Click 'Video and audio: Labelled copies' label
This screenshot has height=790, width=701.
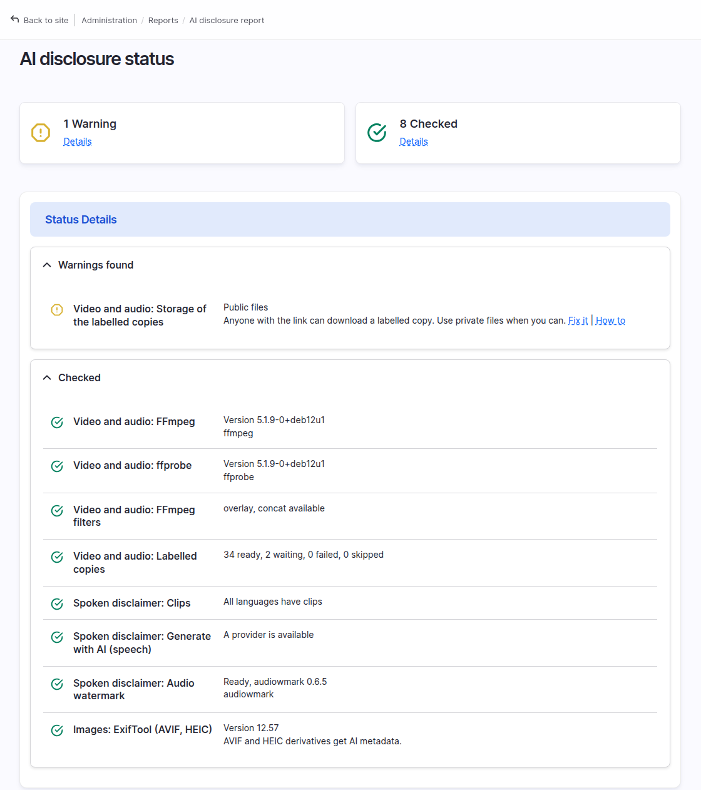135,563
